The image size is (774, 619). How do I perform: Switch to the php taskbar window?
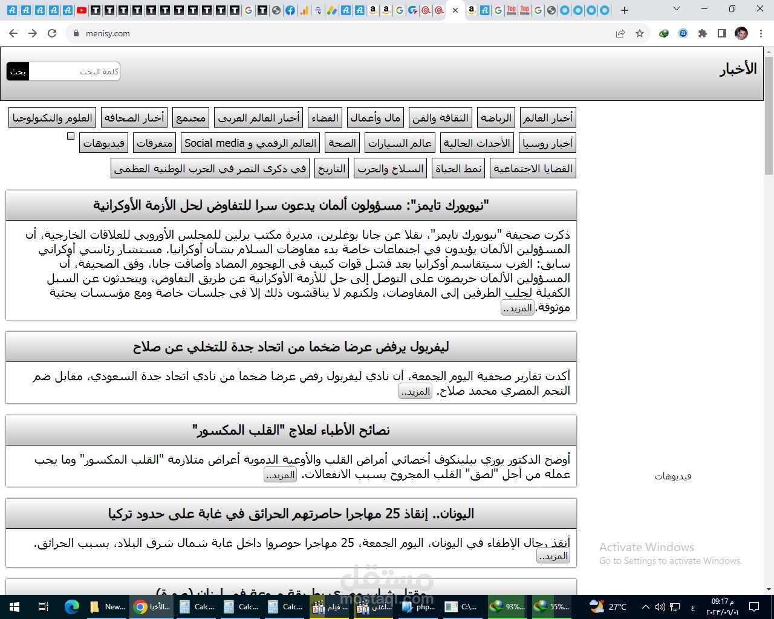click(x=418, y=607)
